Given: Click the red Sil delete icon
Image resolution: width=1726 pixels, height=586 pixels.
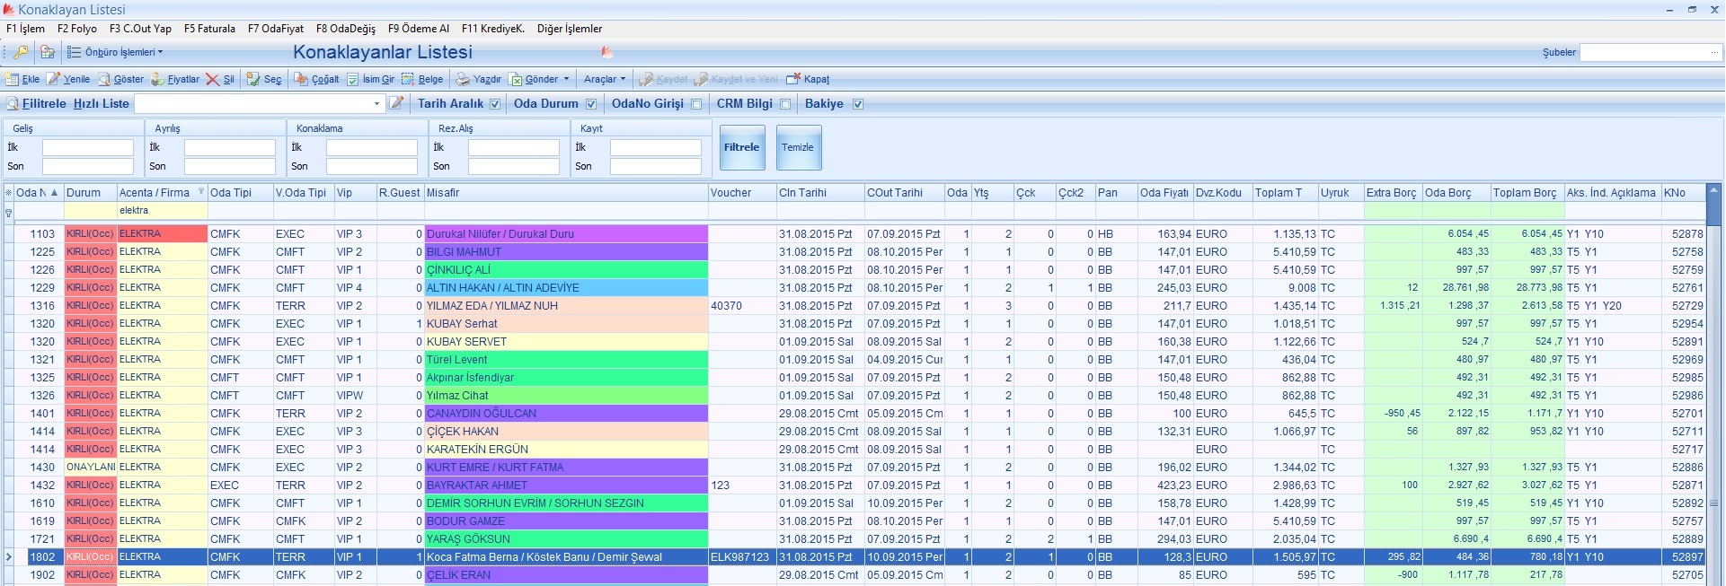Looking at the screenshot, I should click(x=212, y=79).
